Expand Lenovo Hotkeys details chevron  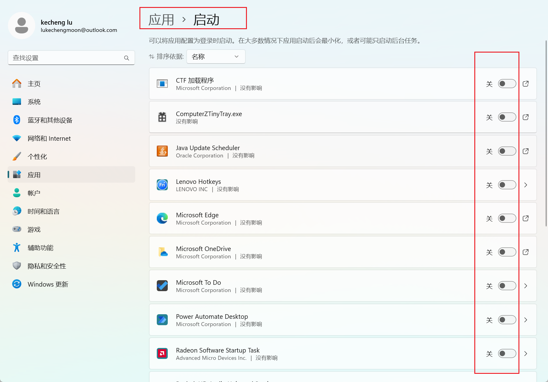point(525,185)
